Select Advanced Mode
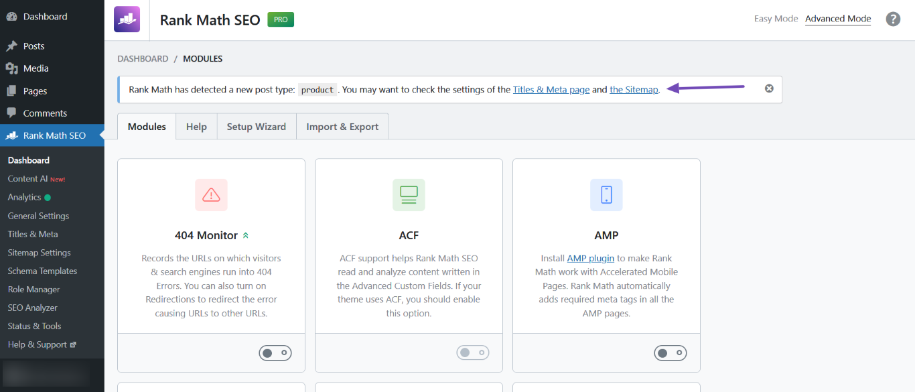 (x=838, y=19)
